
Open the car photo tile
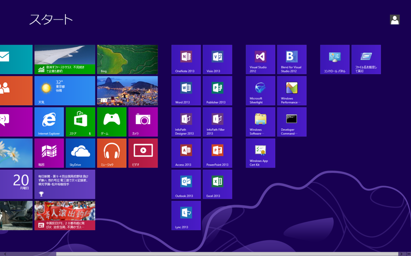[16, 216]
